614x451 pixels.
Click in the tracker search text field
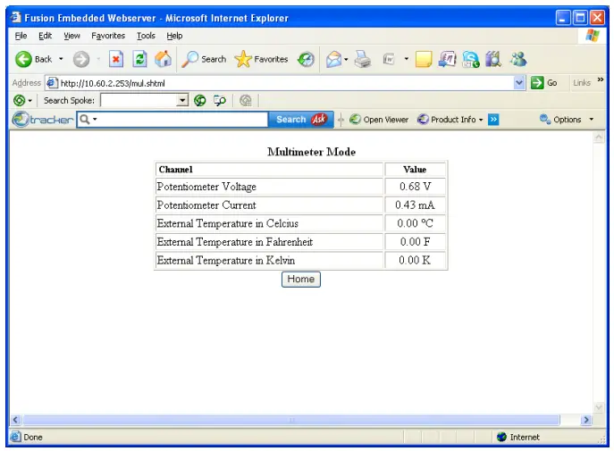(x=172, y=120)
